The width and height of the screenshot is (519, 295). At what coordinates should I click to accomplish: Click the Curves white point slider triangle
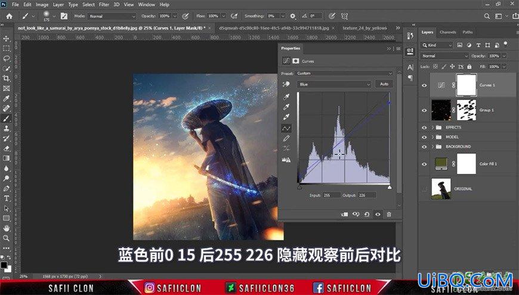390,188
